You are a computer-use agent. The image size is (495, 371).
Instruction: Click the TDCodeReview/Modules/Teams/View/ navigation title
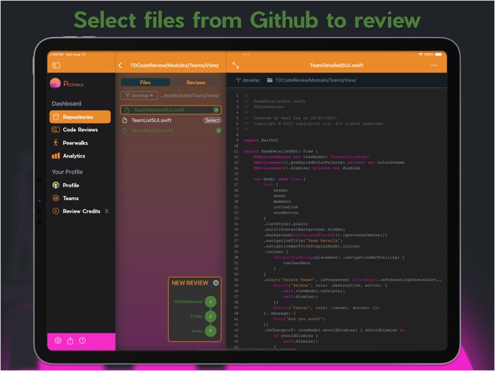[x=174, y=65]
